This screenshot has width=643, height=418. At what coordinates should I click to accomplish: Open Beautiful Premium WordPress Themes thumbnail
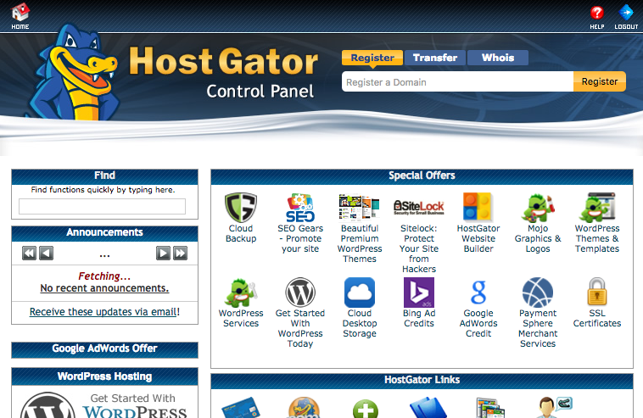pyautogui.click(x=359, y=208)
